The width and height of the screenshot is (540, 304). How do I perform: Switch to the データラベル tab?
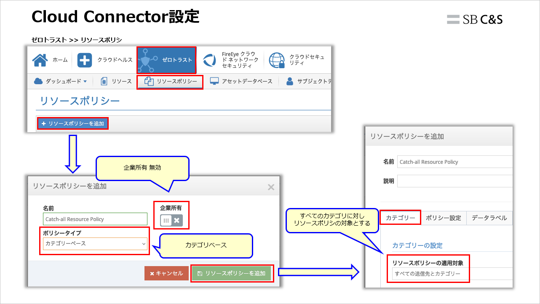tap(489, 218)
